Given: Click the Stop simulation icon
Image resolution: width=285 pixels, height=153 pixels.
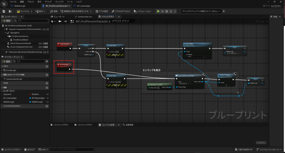Looking at the screenshot, I should point(167,11).
